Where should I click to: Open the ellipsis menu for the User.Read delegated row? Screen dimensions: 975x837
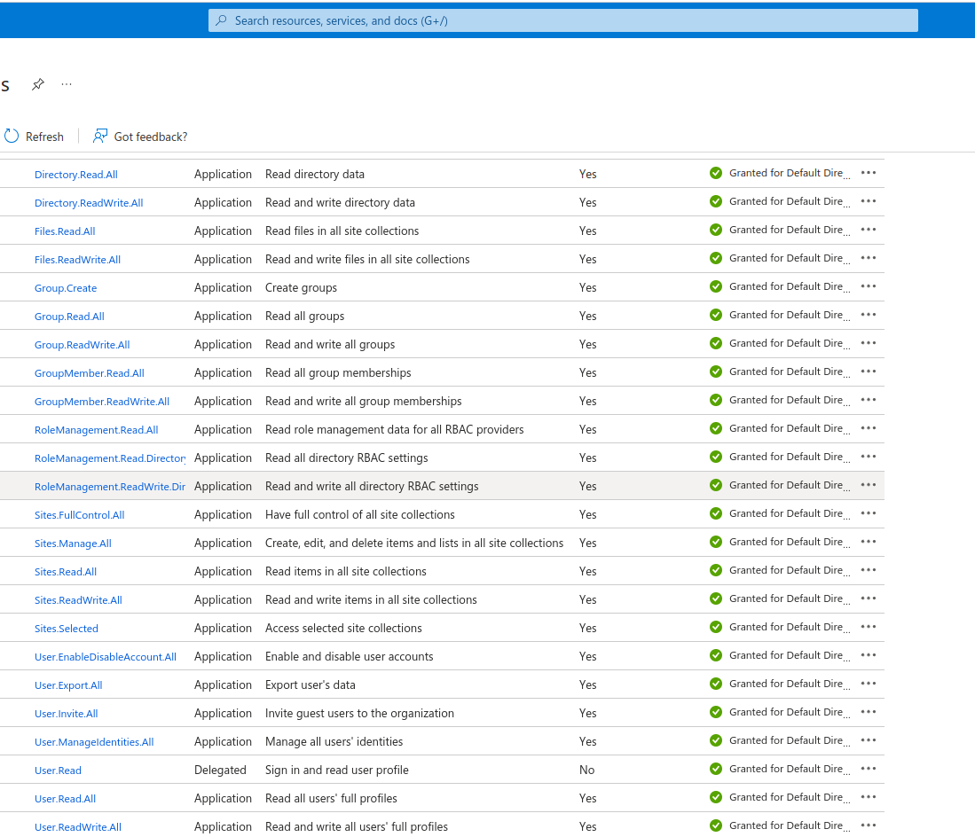coord(869,769)
